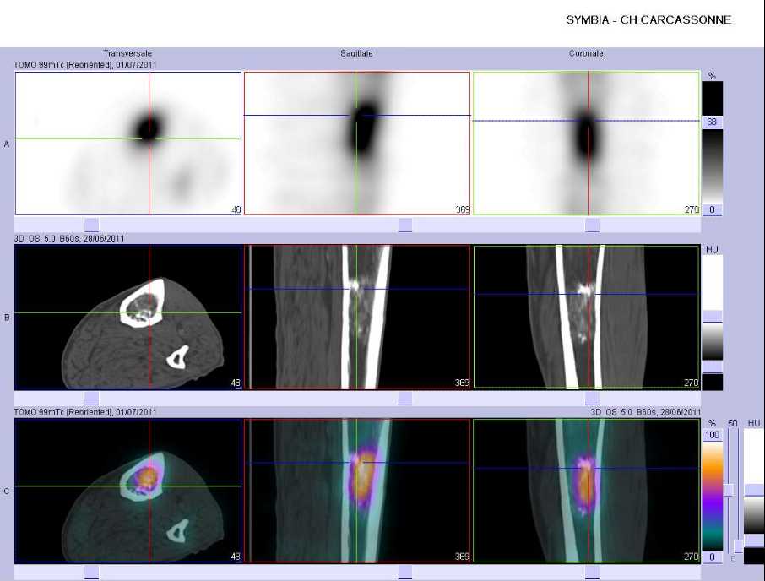Select the row A coronal SPECT view
The height and width of the screenshot is (581, 765).
click(x=586, y=144)
